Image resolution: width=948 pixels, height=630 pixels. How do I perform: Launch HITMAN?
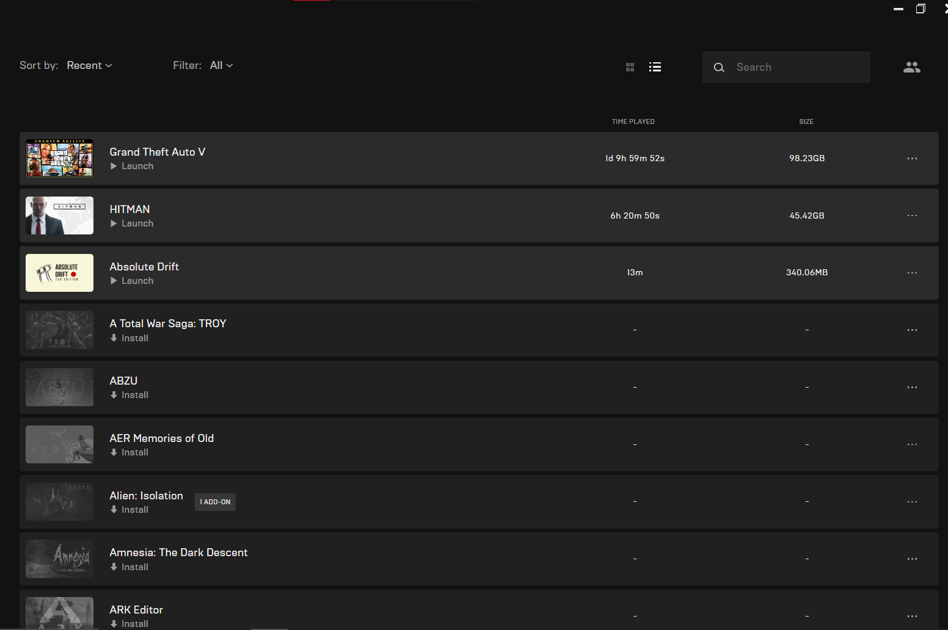[x=132, y=223]
